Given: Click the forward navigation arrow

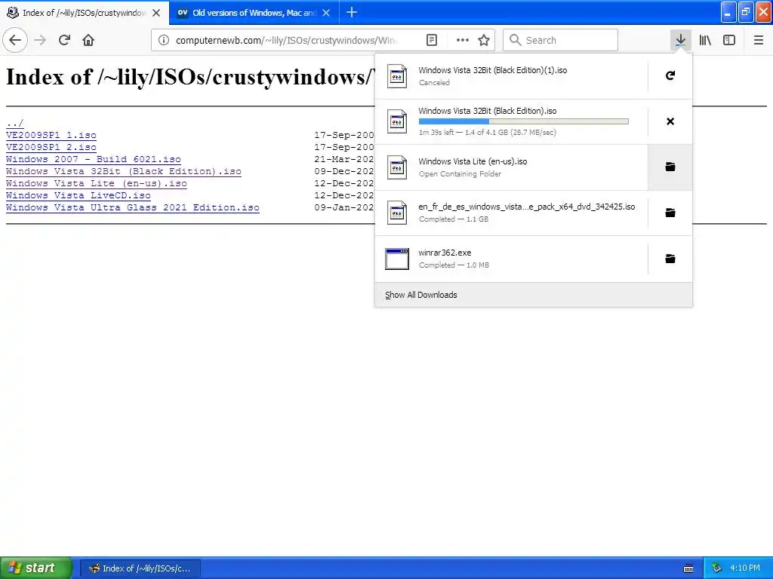Looking at the screenshot, I should (x=40, y=40).
